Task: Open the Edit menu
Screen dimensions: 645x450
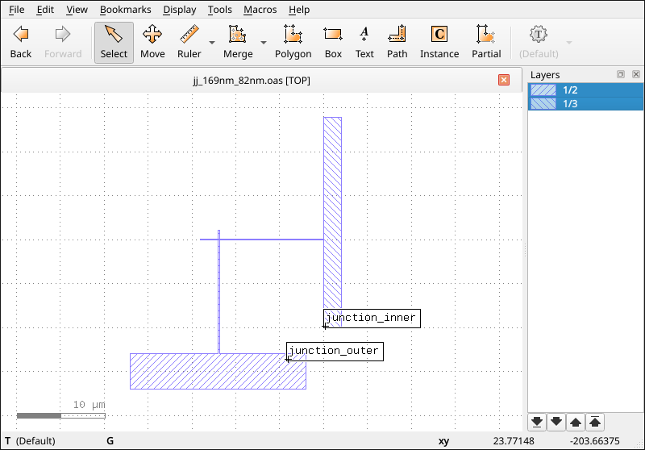Action: [45, 10]
